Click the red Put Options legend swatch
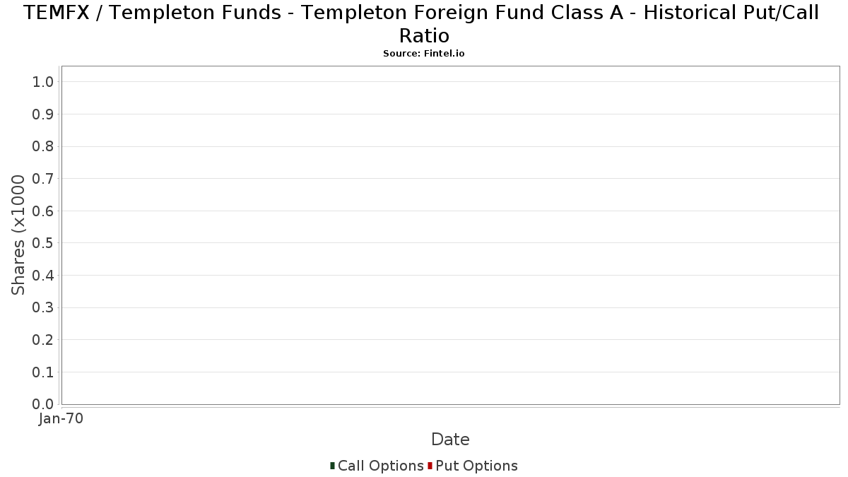The width and height of the screenshot is (848, 477). click(430, 466)
